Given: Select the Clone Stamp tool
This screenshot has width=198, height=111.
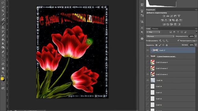Looking at the screenshot, I should [3, 27].
